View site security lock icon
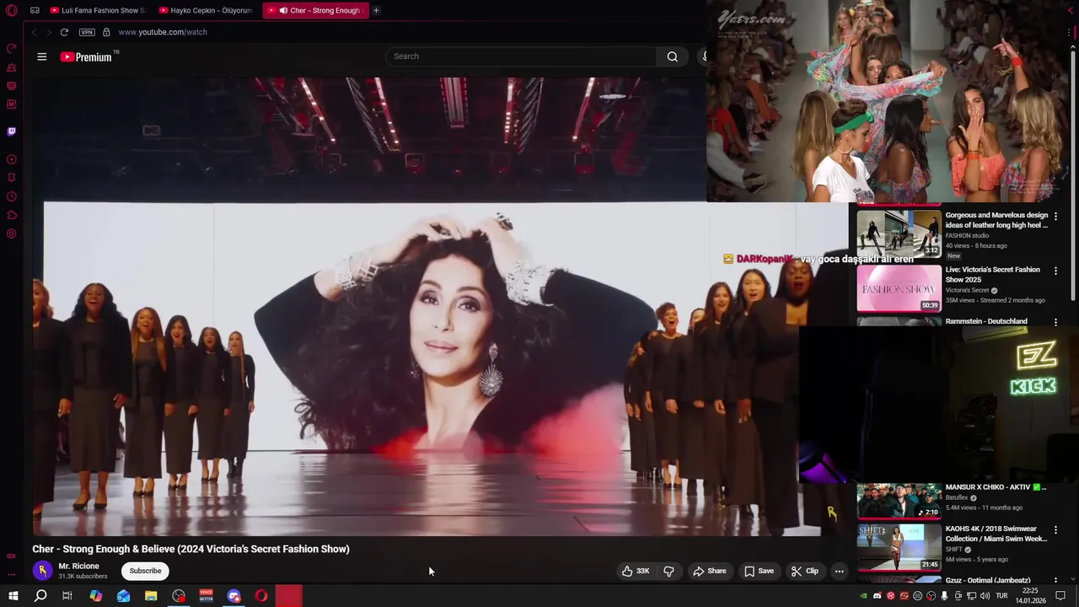 click(x=106, y=32)
